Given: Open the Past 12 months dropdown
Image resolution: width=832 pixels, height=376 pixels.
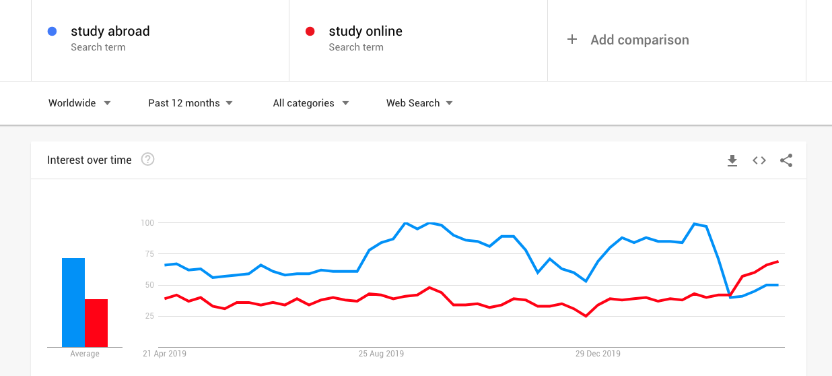Looking at the screenshot, I should (190, 103).
